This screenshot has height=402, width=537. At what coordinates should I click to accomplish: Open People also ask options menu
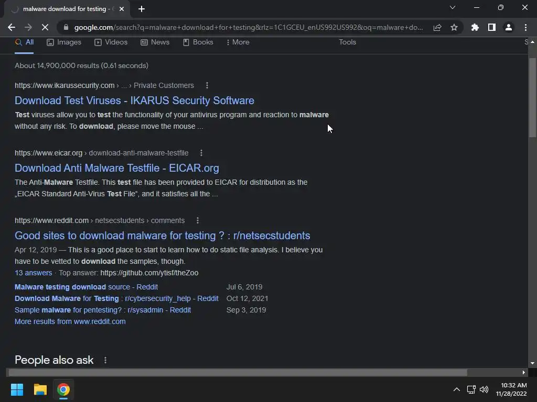(x=105, y=360)
